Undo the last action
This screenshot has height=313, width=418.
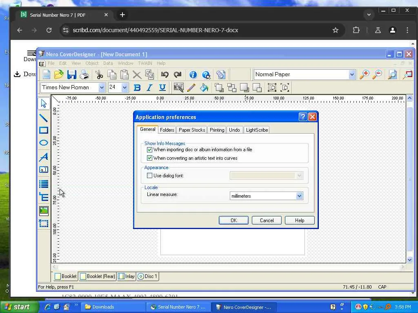[x=165, y=75]
